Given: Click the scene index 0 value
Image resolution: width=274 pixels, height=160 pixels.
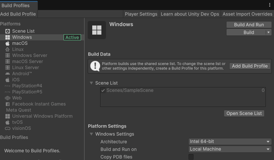Looking at the screenshot, I should [263, 90].
